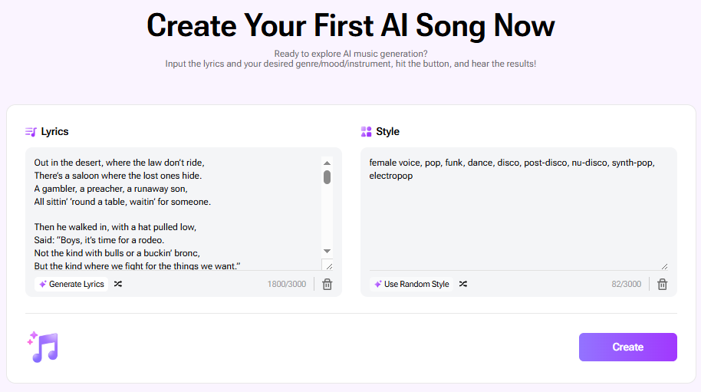Click the Style section header icon
Image resolution: width=701 pixels, height=392 pixels.
coord(366,131)
